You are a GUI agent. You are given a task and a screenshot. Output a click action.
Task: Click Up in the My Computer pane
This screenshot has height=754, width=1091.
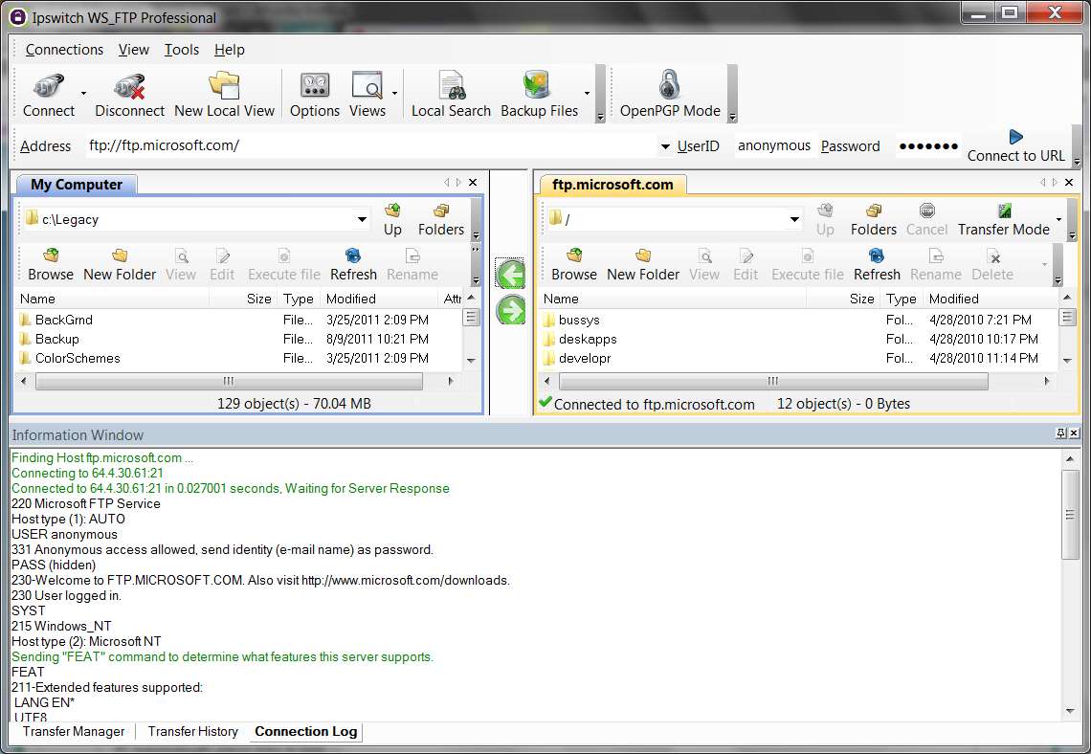point(392,220)
